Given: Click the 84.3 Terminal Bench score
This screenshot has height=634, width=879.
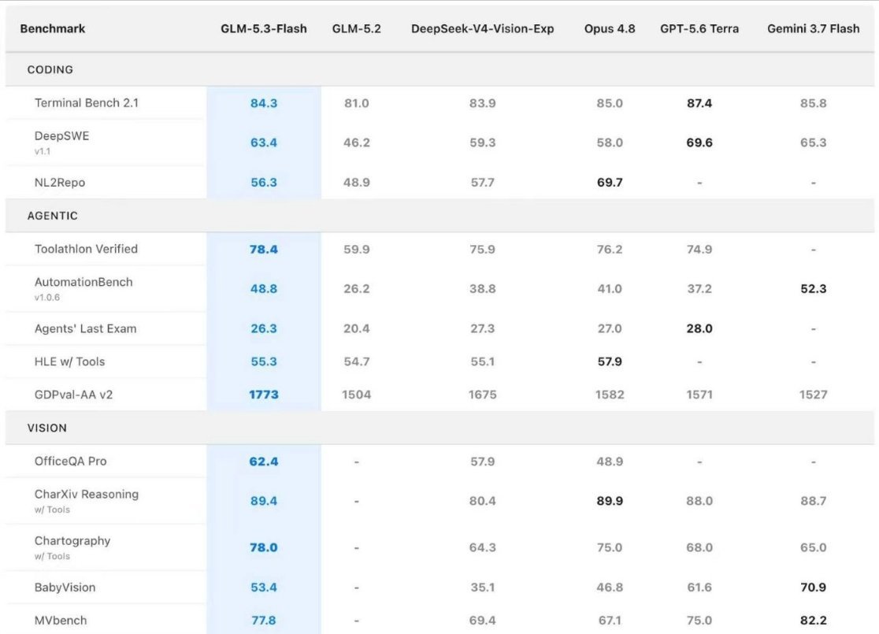Looking at the screenshot, I should 264,103.
